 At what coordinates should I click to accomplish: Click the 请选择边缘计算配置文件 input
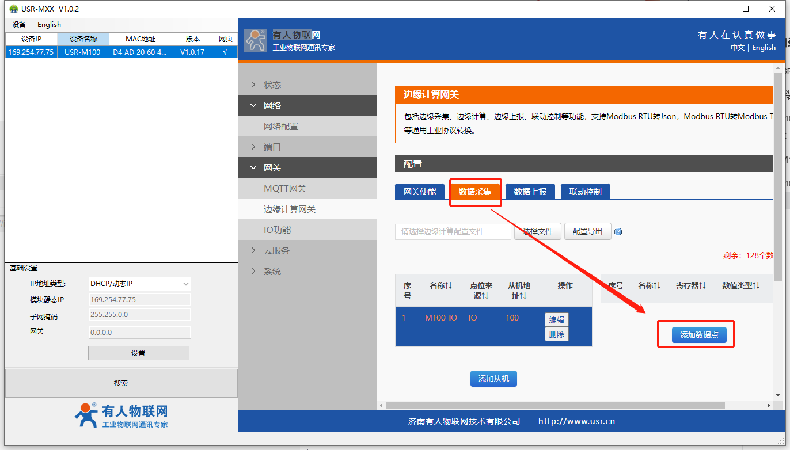[453, 231]
